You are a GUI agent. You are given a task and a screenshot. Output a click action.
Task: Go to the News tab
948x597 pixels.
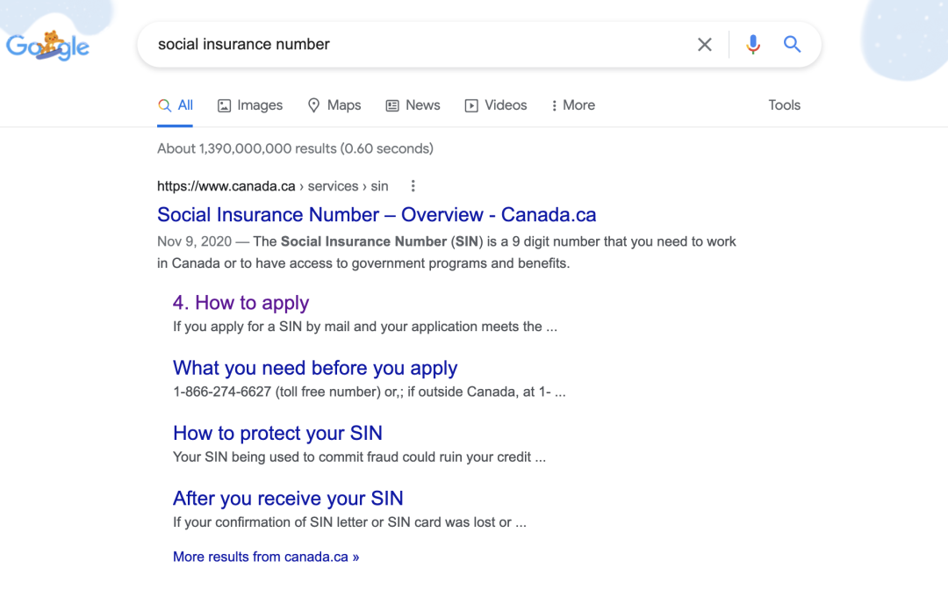(413, 105)
